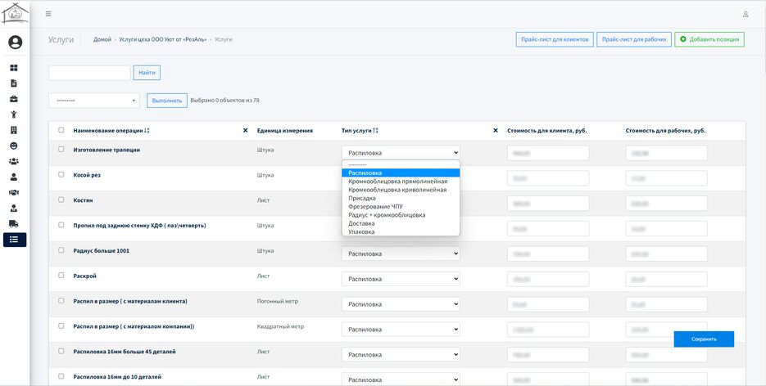766x386 pixels.
Task: Open Тип услуги dropdown for Распил в размер (с материалом компании)
Action: click(x=401, y=330)
